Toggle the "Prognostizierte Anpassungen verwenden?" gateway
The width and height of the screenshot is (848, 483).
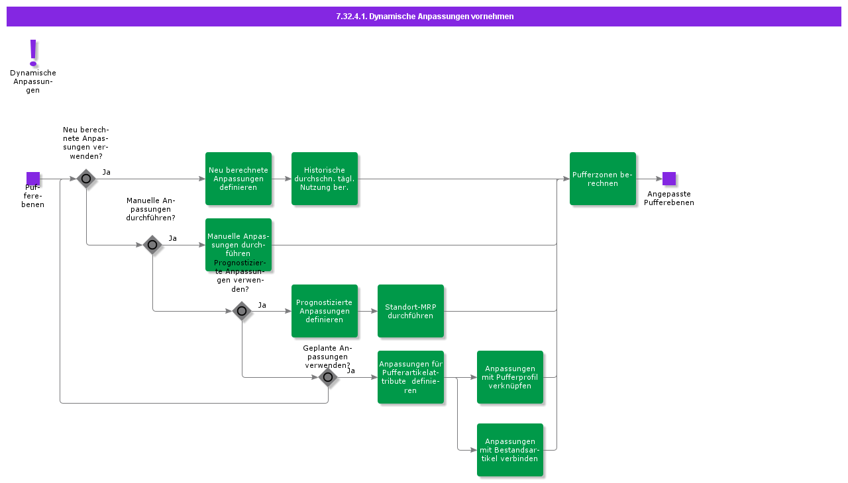(240, 311)
